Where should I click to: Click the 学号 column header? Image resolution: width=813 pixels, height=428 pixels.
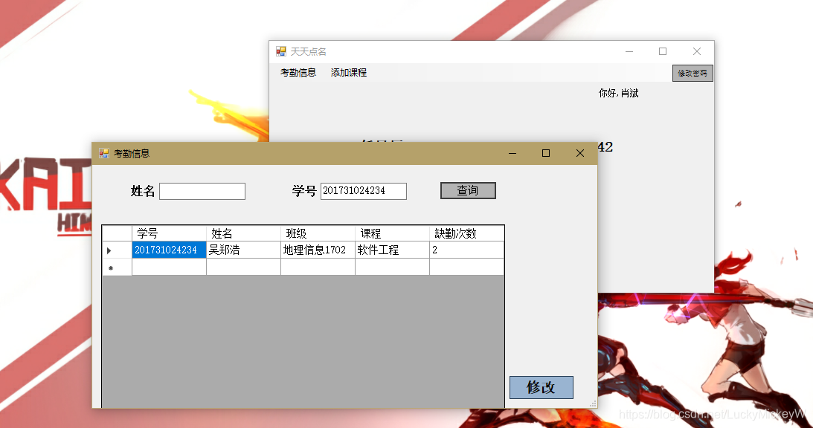coord(169,233)
